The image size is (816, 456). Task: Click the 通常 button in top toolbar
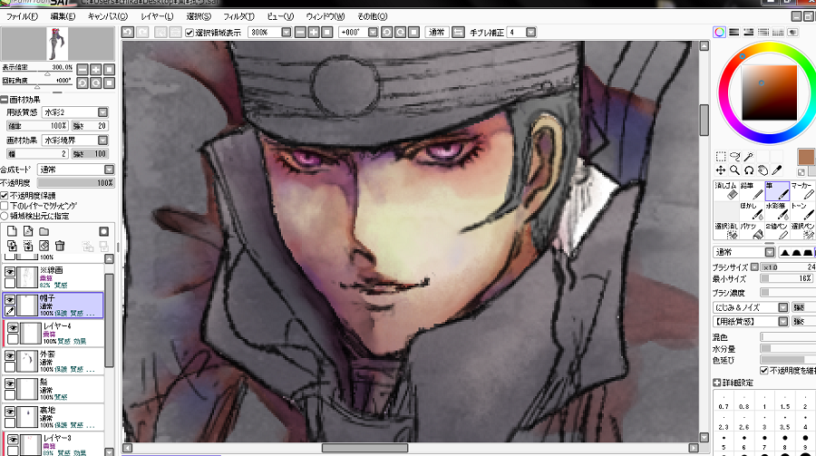(437, 33)
